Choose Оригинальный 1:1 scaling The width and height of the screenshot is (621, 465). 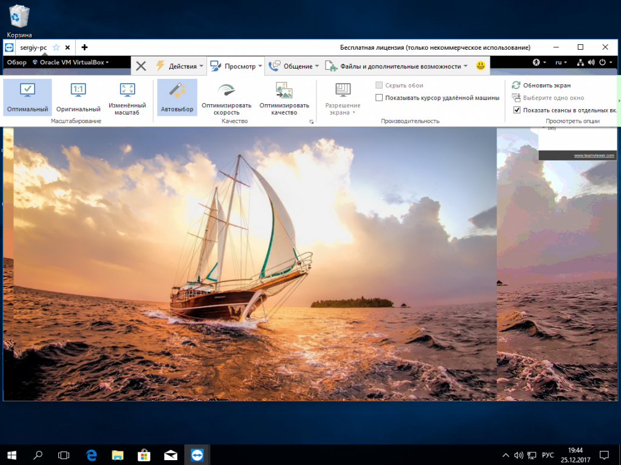pos(78,98)
